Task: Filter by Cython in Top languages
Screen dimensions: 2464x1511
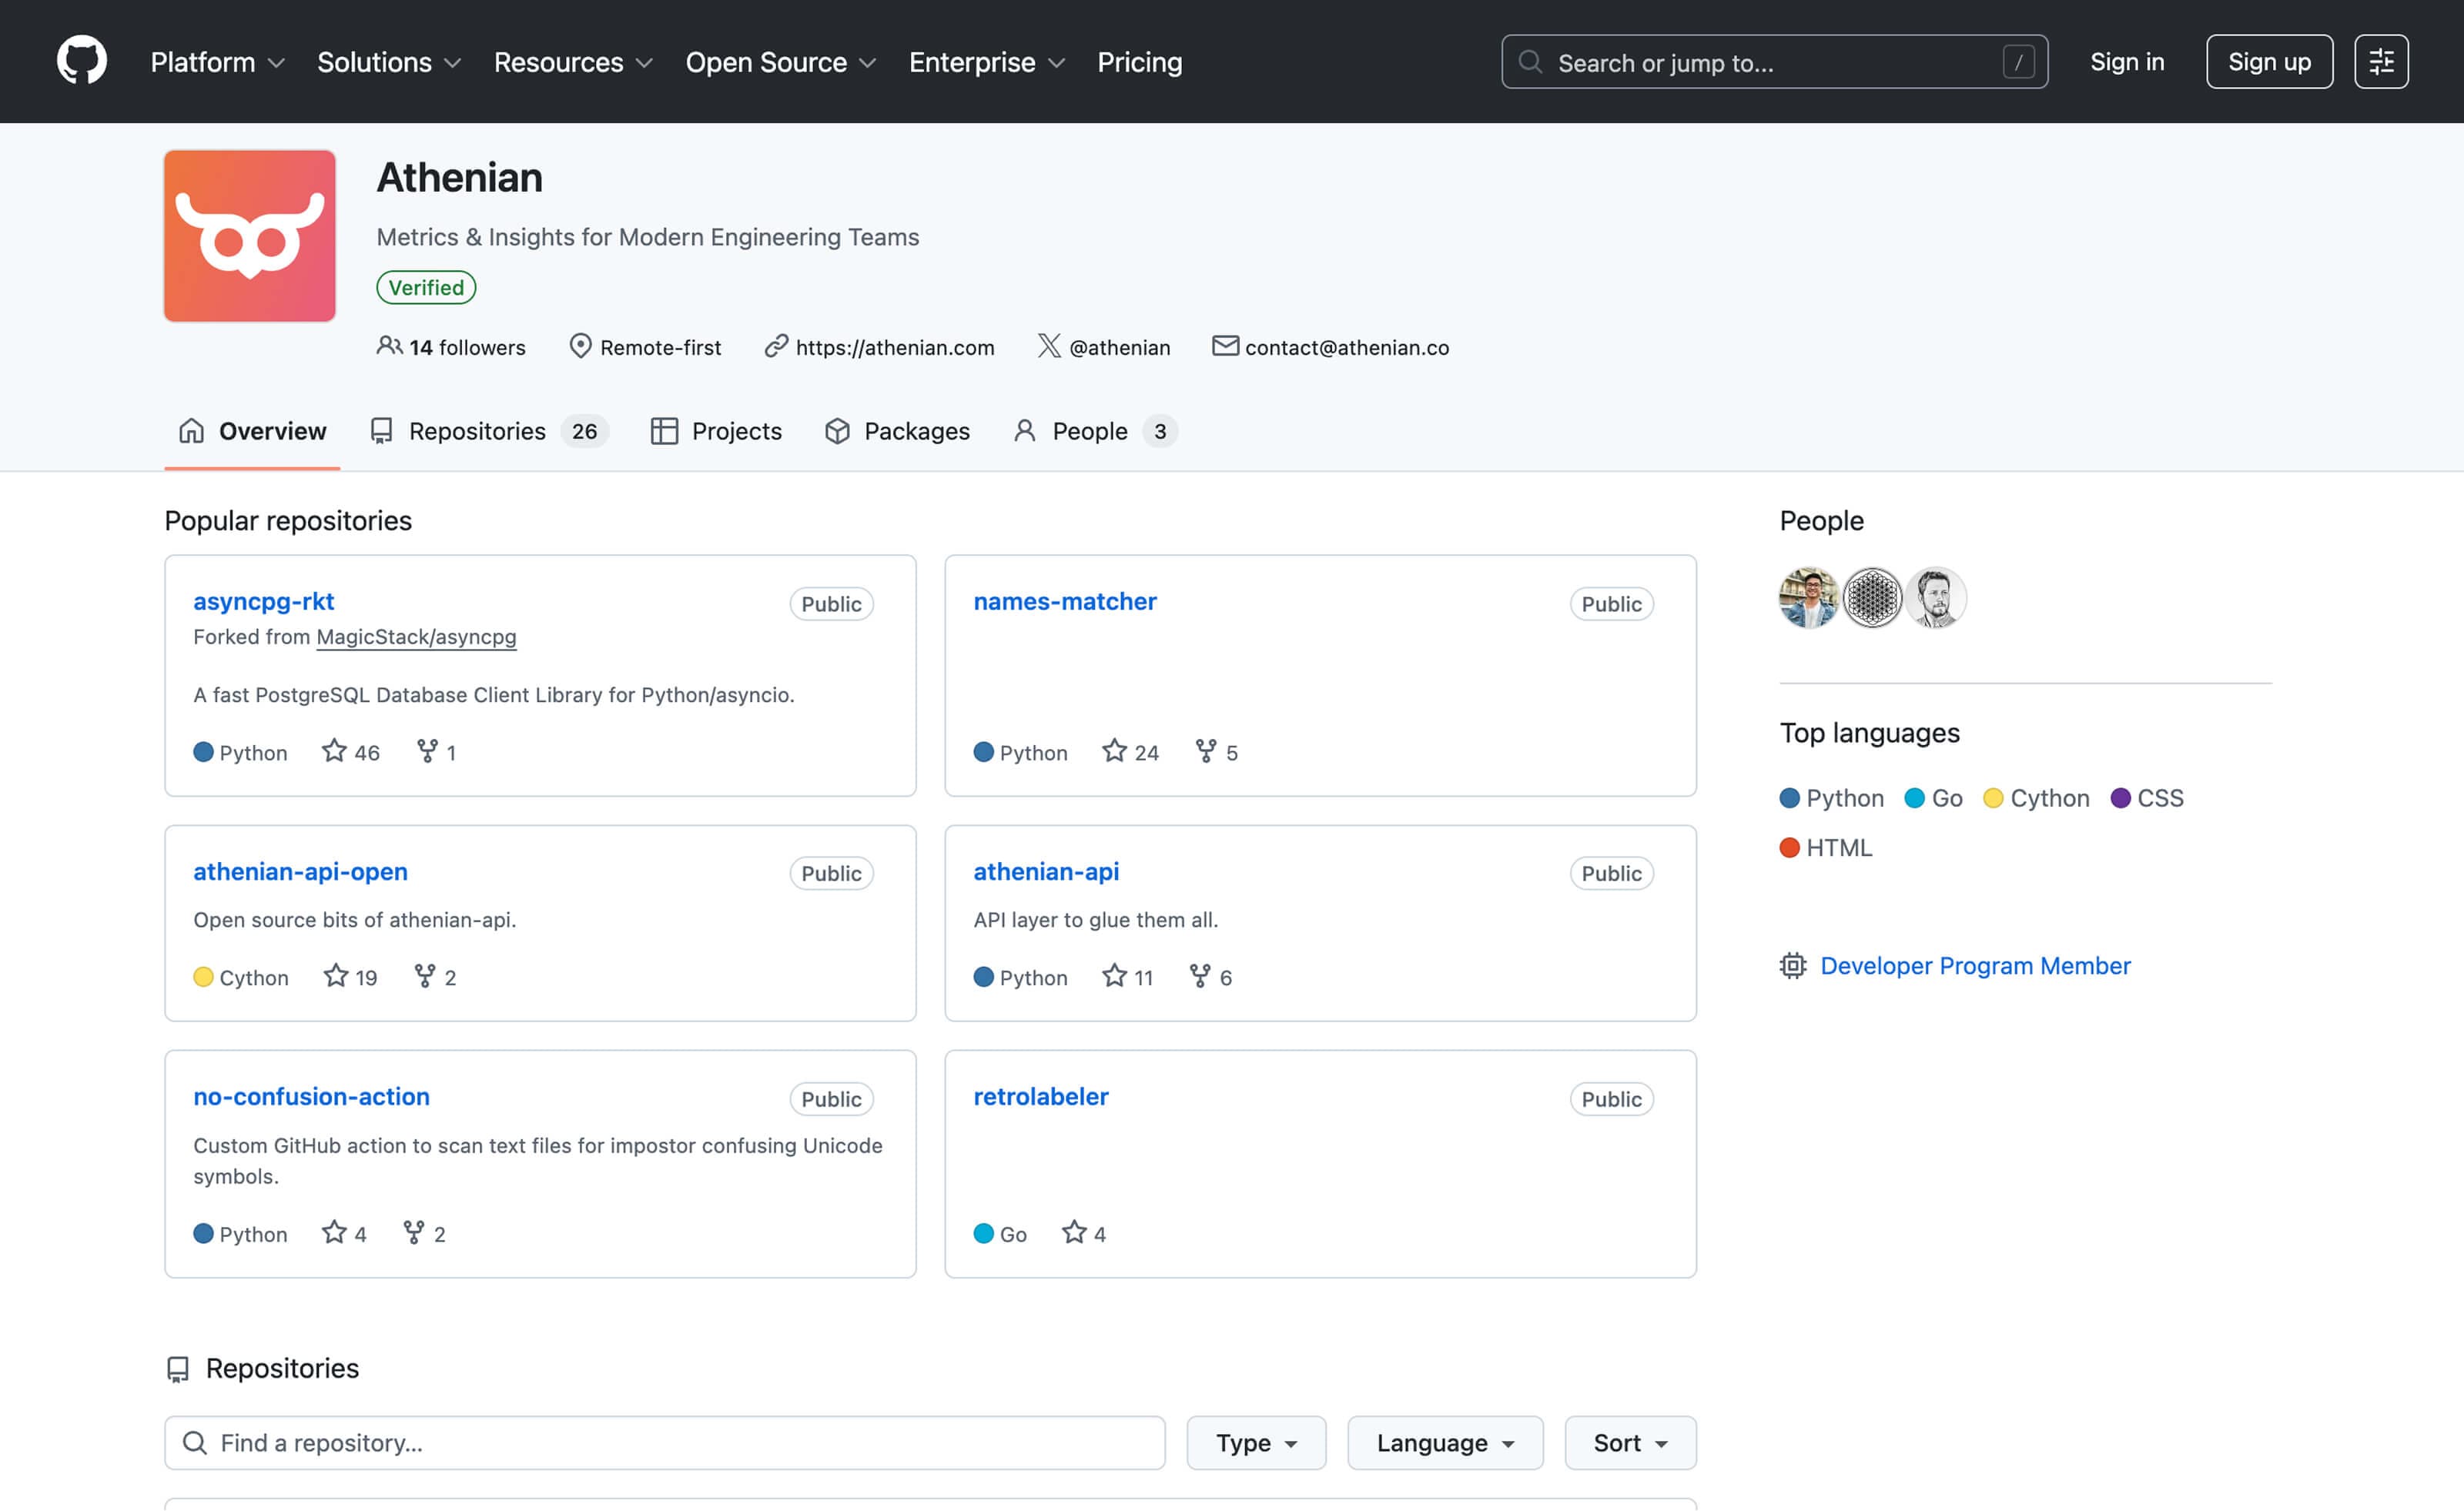Action: tap(2037, 797)
